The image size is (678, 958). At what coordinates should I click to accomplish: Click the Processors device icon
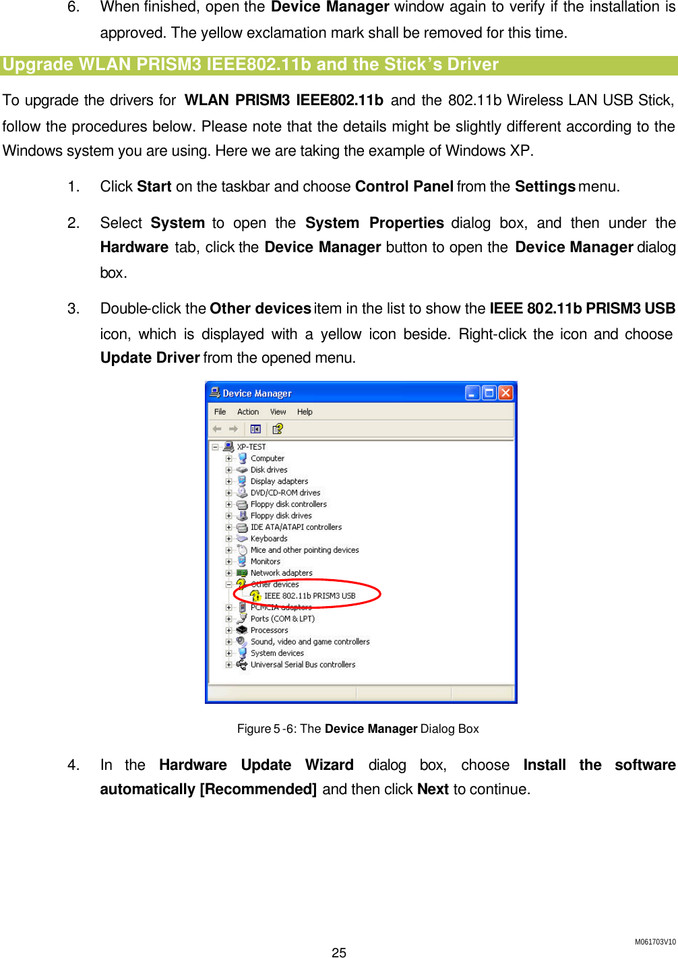[x=243, y=630]
